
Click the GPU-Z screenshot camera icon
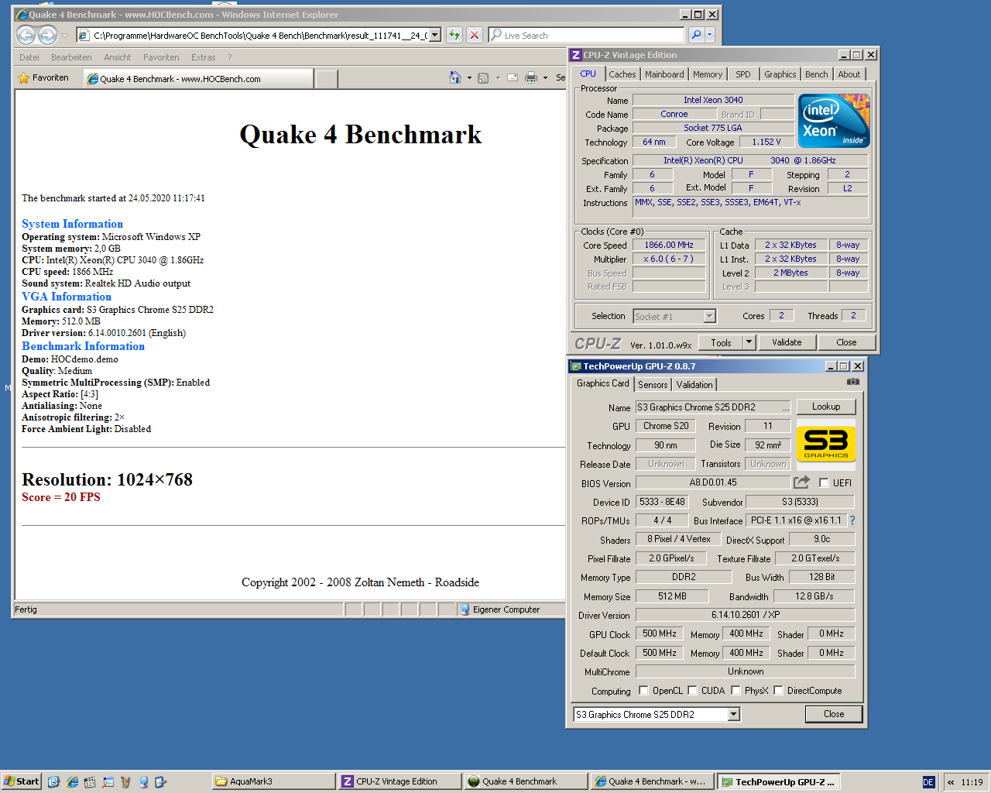tap(852, 381)
